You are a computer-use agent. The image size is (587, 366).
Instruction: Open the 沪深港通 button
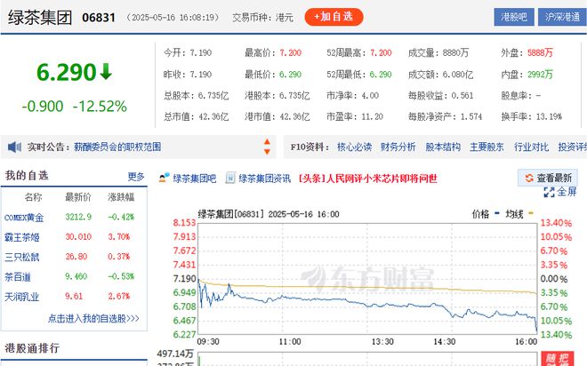pos(562,17)
